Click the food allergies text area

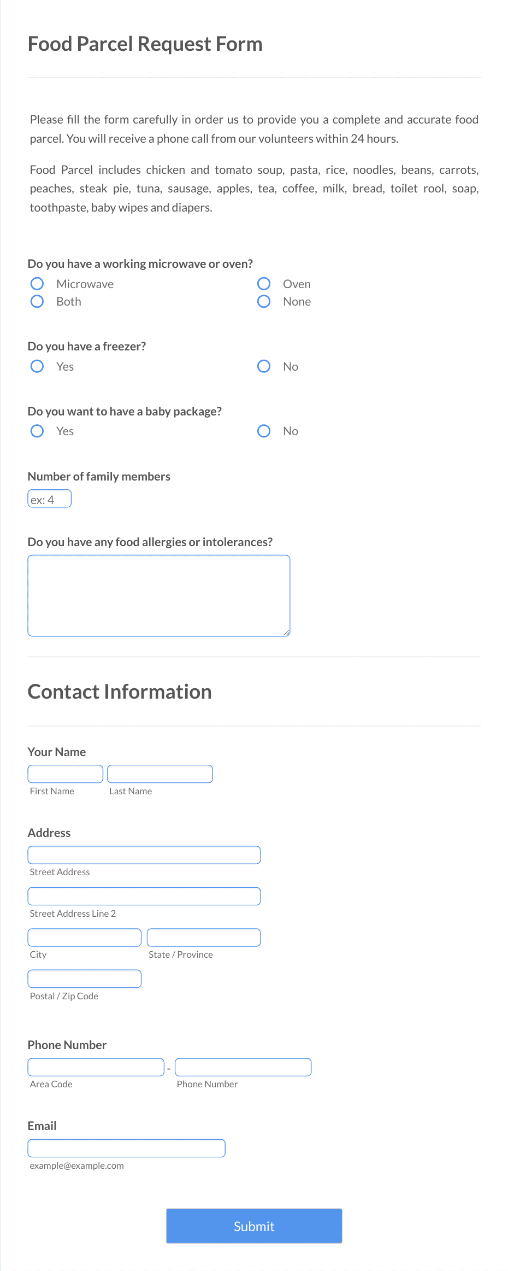pyautogui.click(x=158, y=595)
